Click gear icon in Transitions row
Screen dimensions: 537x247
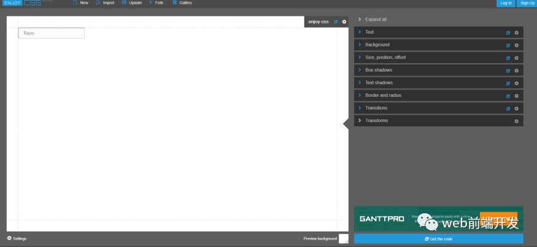coord(517,108)
